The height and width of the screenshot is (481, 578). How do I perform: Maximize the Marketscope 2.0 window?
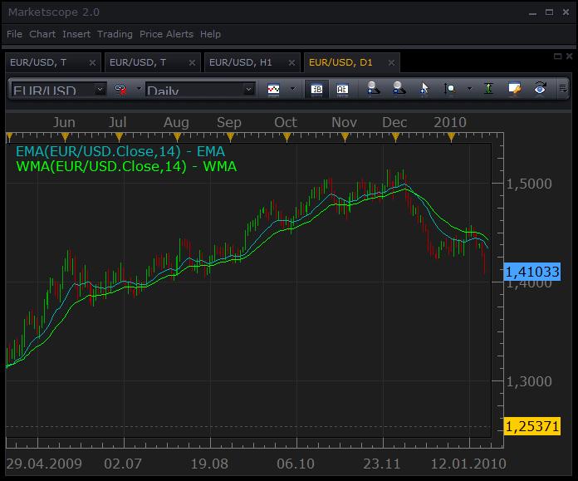549,12
